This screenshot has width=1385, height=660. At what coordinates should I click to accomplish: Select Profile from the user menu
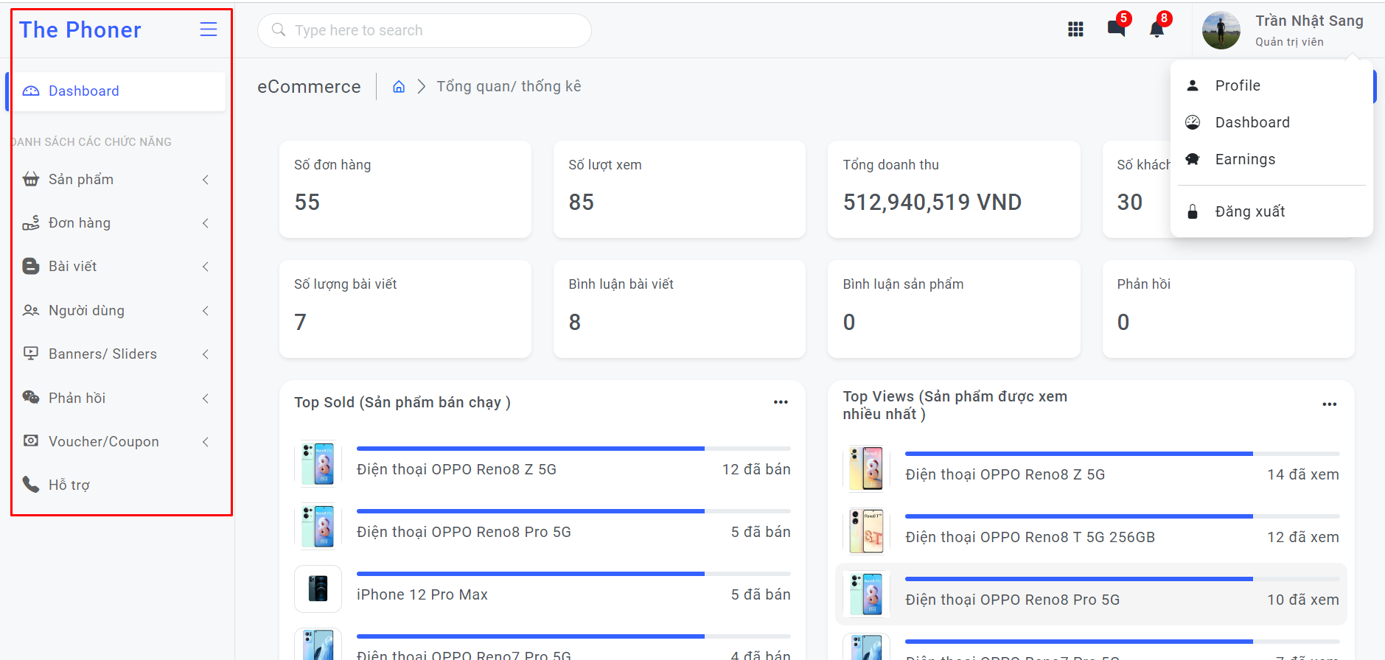tap(1271, 85)
